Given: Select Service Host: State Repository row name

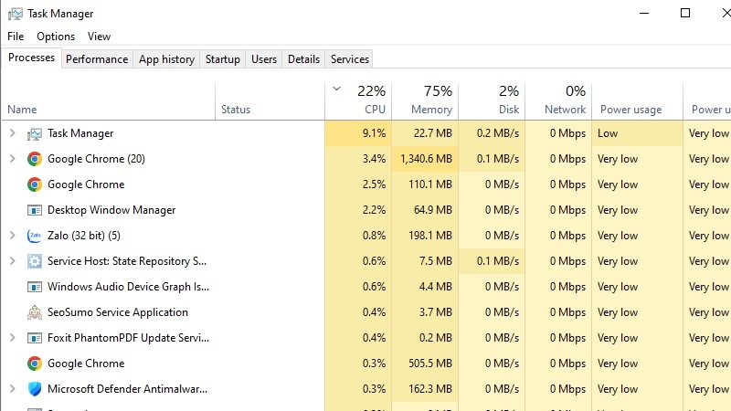Looking at the screenshot, I should [x=127, y=261].
